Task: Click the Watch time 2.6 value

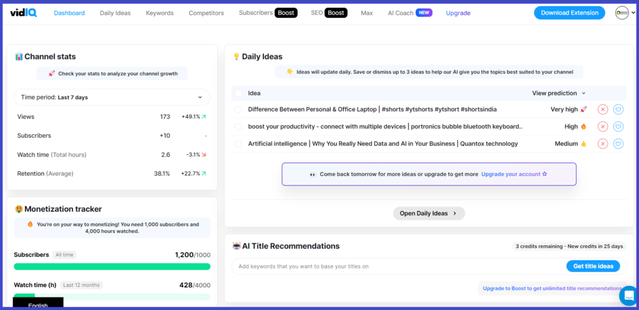Action: 166,155
